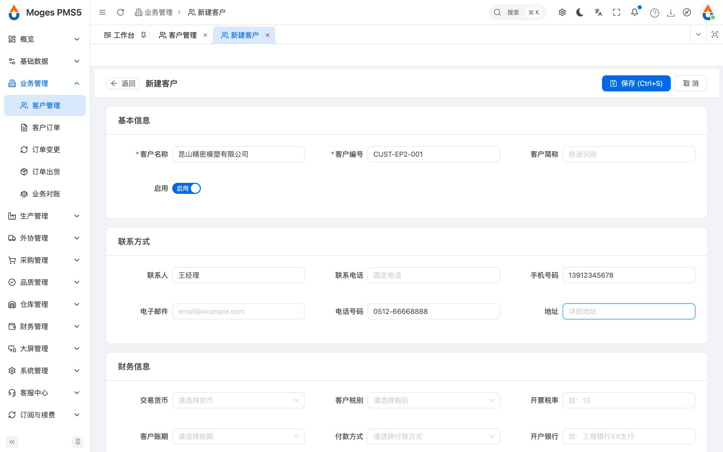Collapse the sidebar with double-arrow icon
This screenshot has width=723, height=452.
[12, 442]
